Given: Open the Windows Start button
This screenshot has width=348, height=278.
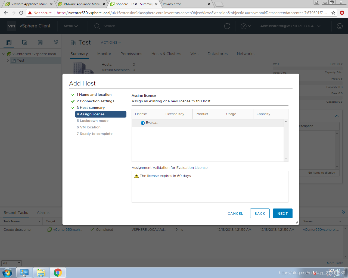Looking at the screenshot, I should tap(7, 273).
